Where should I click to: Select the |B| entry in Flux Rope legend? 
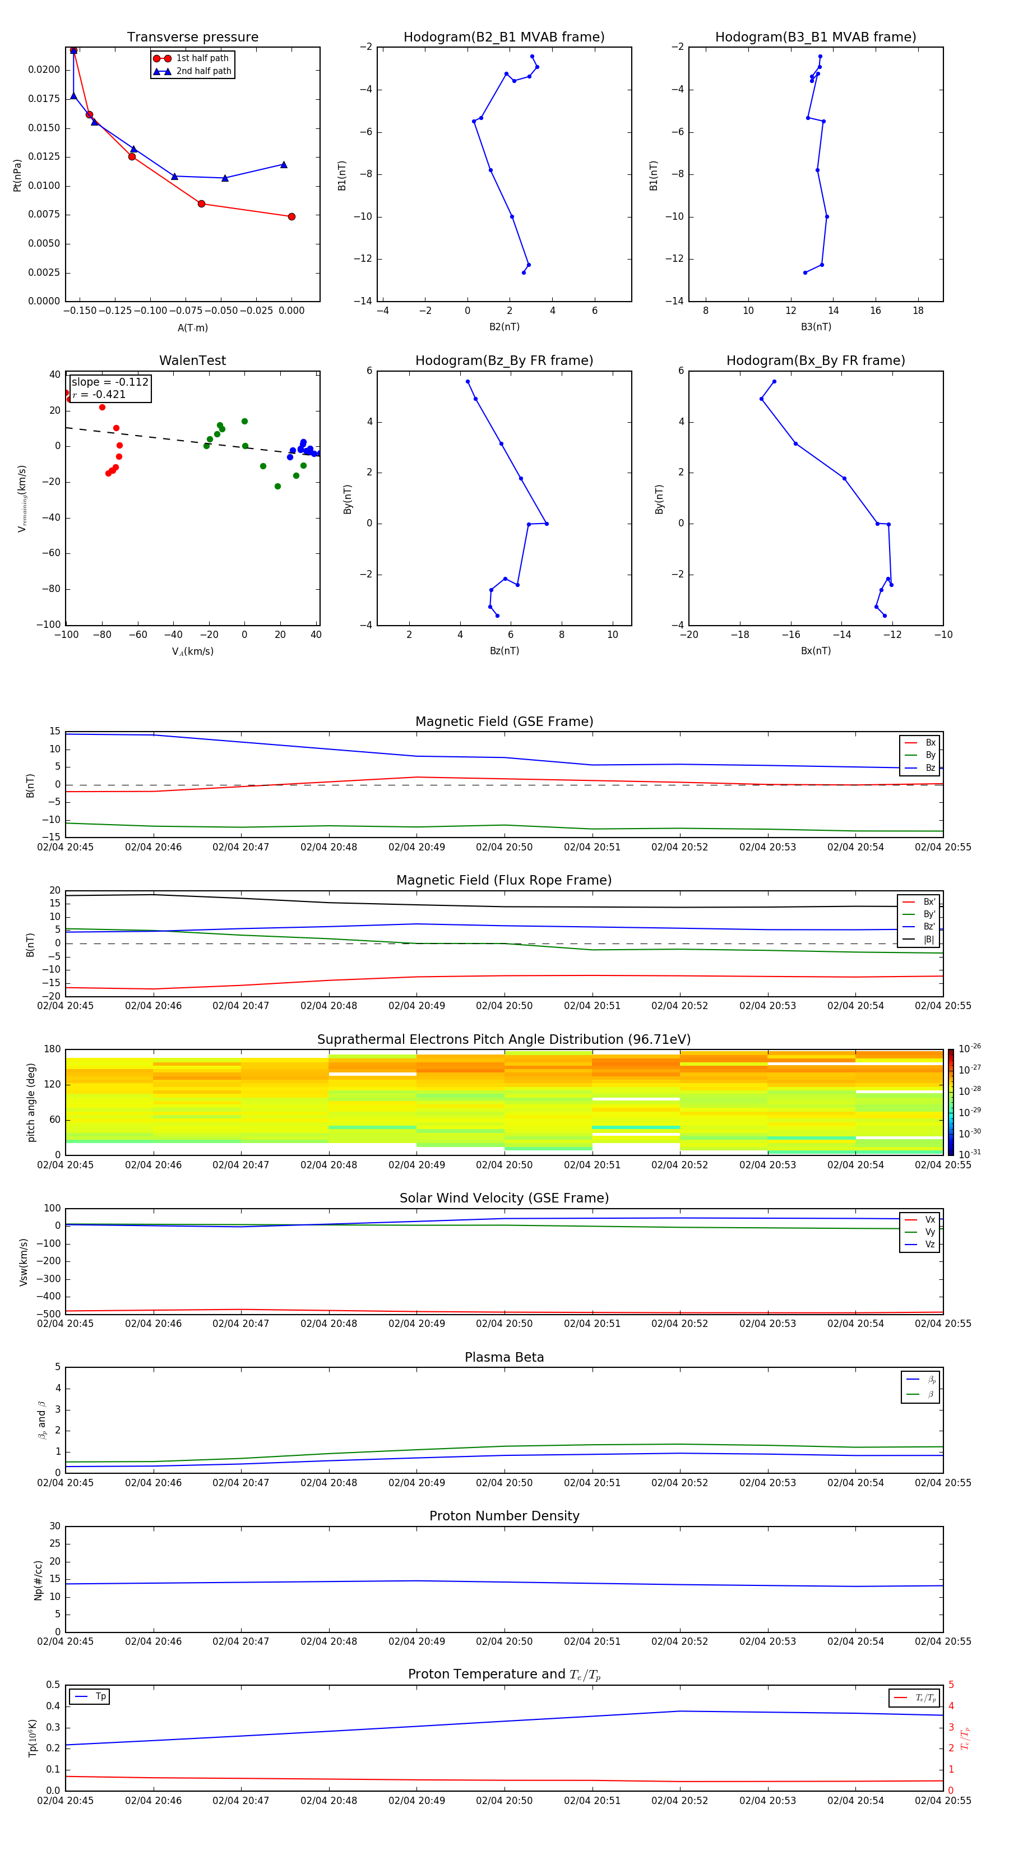[x=919, y=940]
